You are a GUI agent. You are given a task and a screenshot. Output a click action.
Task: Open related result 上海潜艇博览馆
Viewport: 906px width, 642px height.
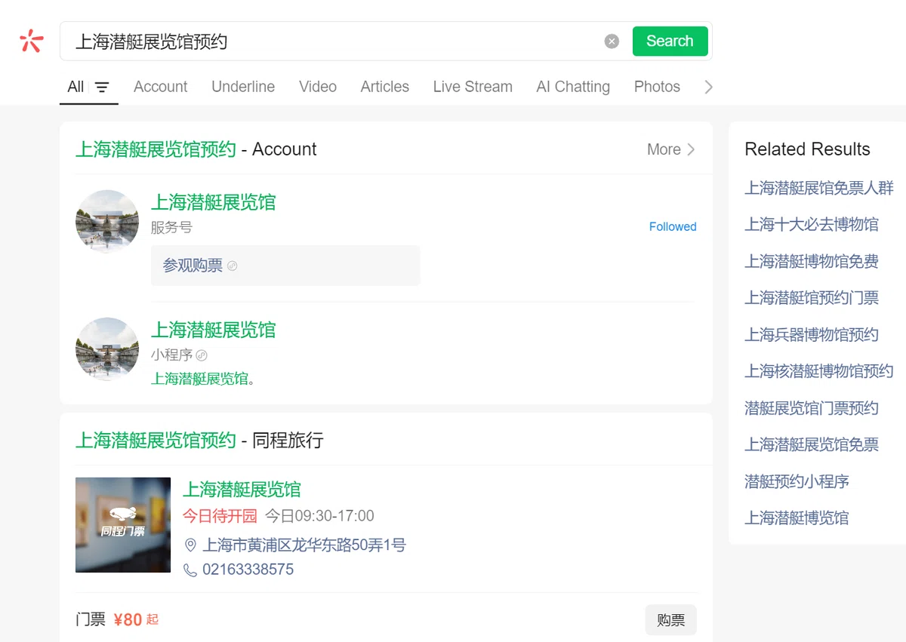pos(797,518)
